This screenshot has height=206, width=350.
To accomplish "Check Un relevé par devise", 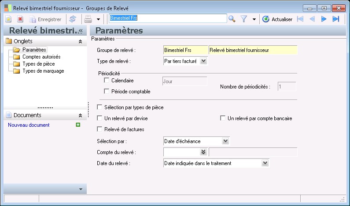I will 99,118.
